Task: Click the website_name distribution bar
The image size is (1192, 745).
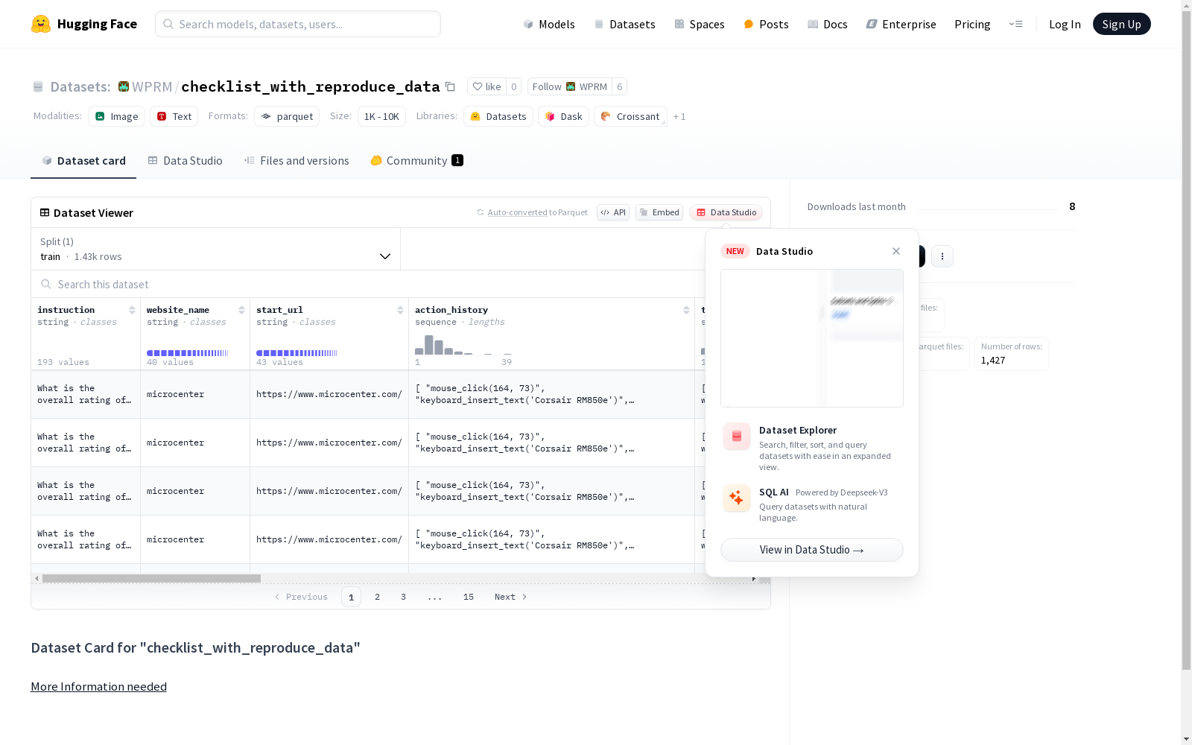Action: (188, 353)
